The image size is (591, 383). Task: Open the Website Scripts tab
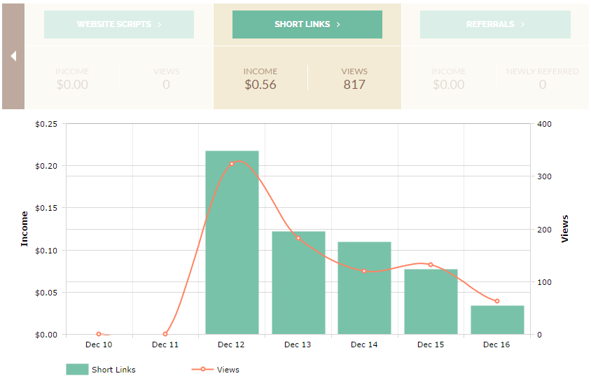click(x=119, y=25)
